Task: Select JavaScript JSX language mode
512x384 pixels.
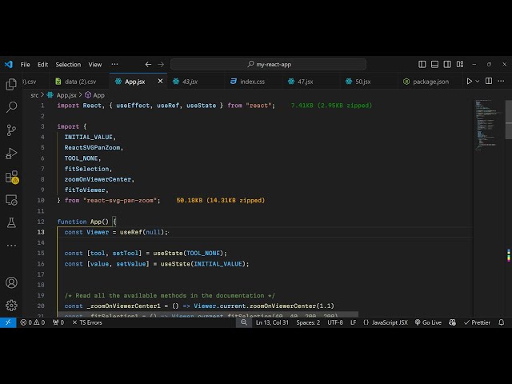Action: [386, 322]
